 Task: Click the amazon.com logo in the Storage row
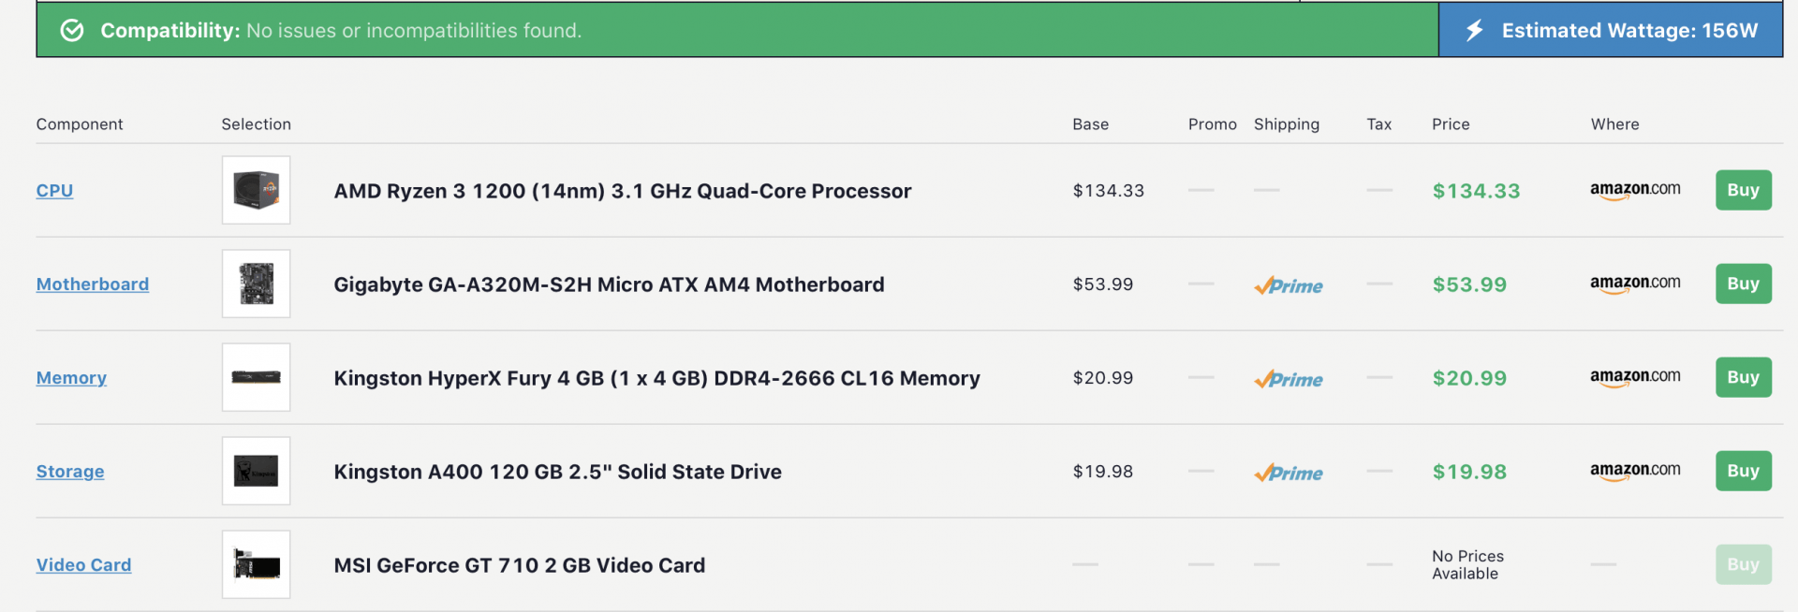[1635, 471]
